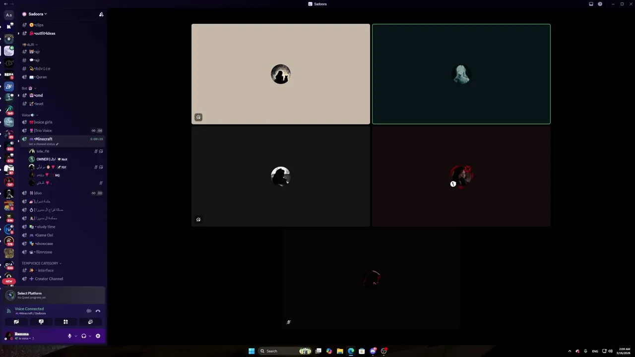Open the Activities launcher button
This screenshot has width=635, height=357.
click(65, 322)
